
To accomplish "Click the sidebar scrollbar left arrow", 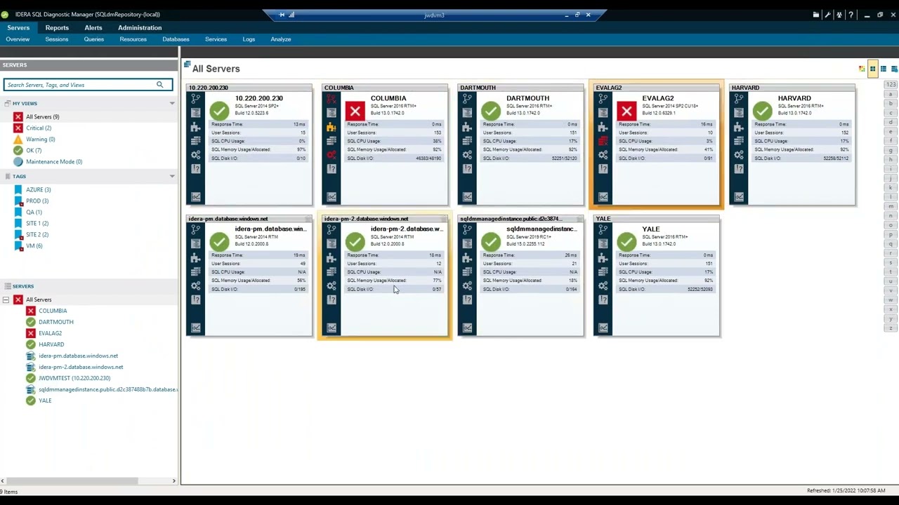I will [3, 480].
